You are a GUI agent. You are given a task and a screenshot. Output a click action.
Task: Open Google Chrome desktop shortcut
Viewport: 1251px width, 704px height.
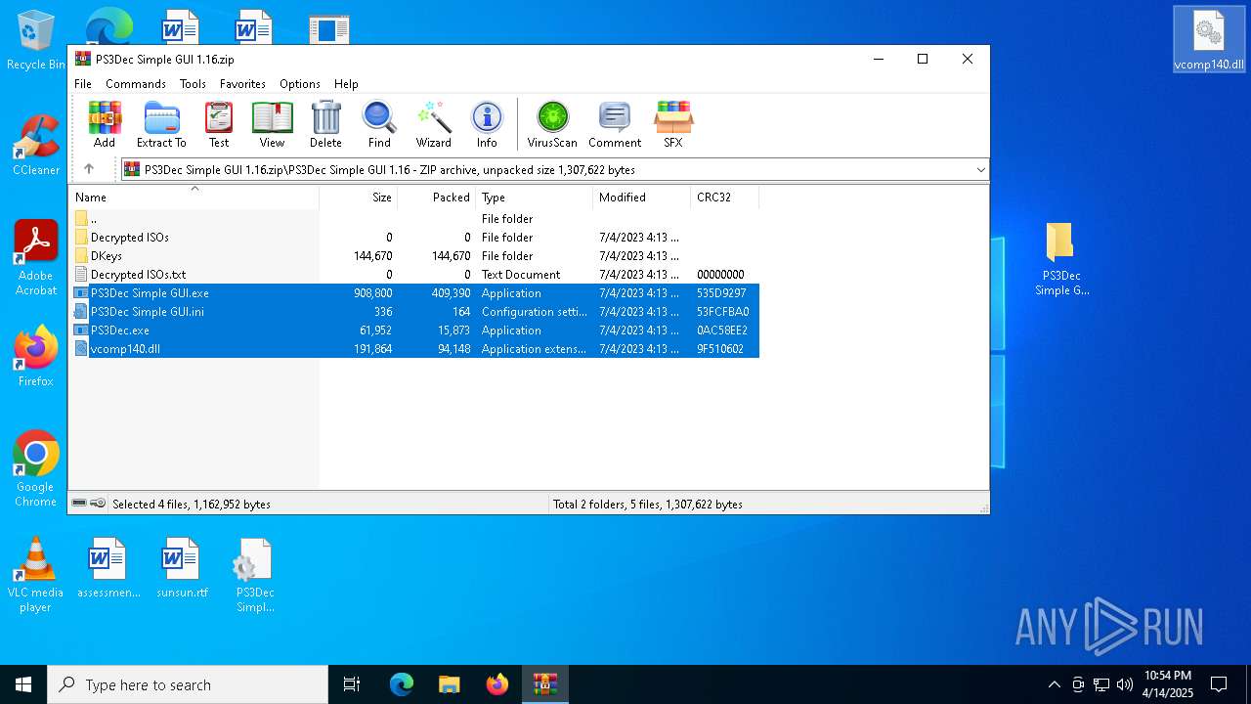coord(36,469)
